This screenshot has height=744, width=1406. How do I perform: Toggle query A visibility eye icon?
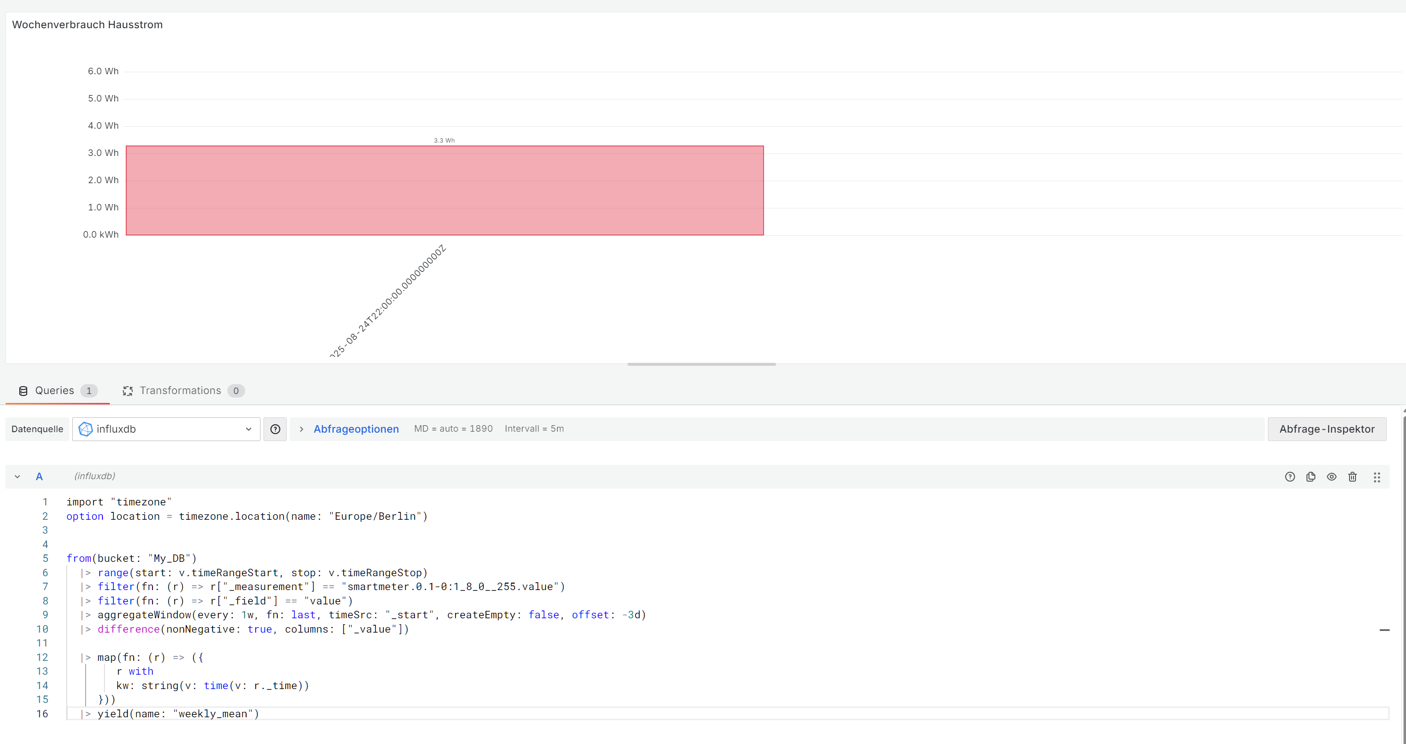point(1331,477)
